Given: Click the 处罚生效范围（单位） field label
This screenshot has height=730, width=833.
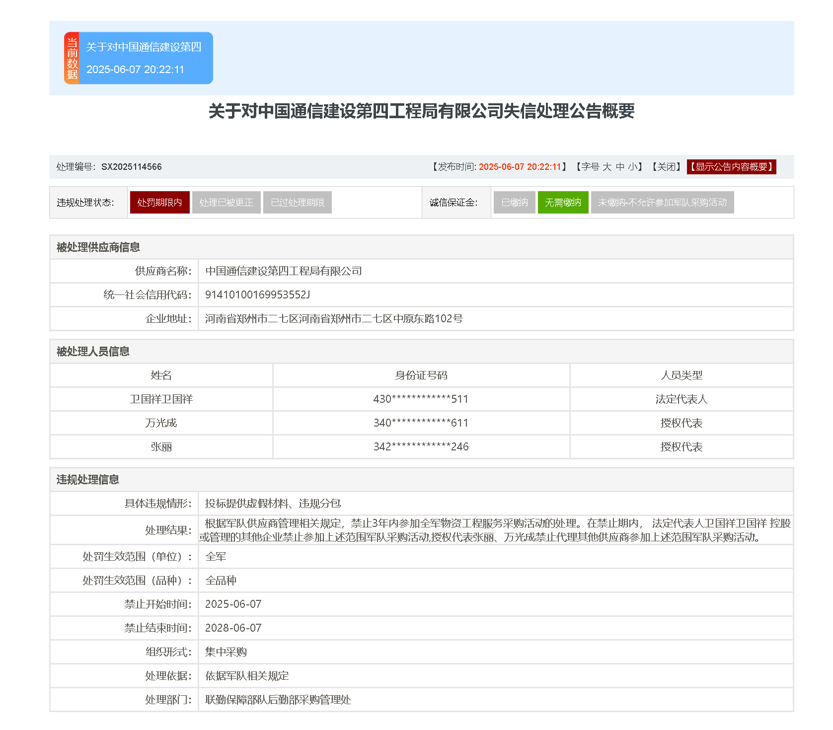Looking at the screenshot, I should [x=137, y=557].
